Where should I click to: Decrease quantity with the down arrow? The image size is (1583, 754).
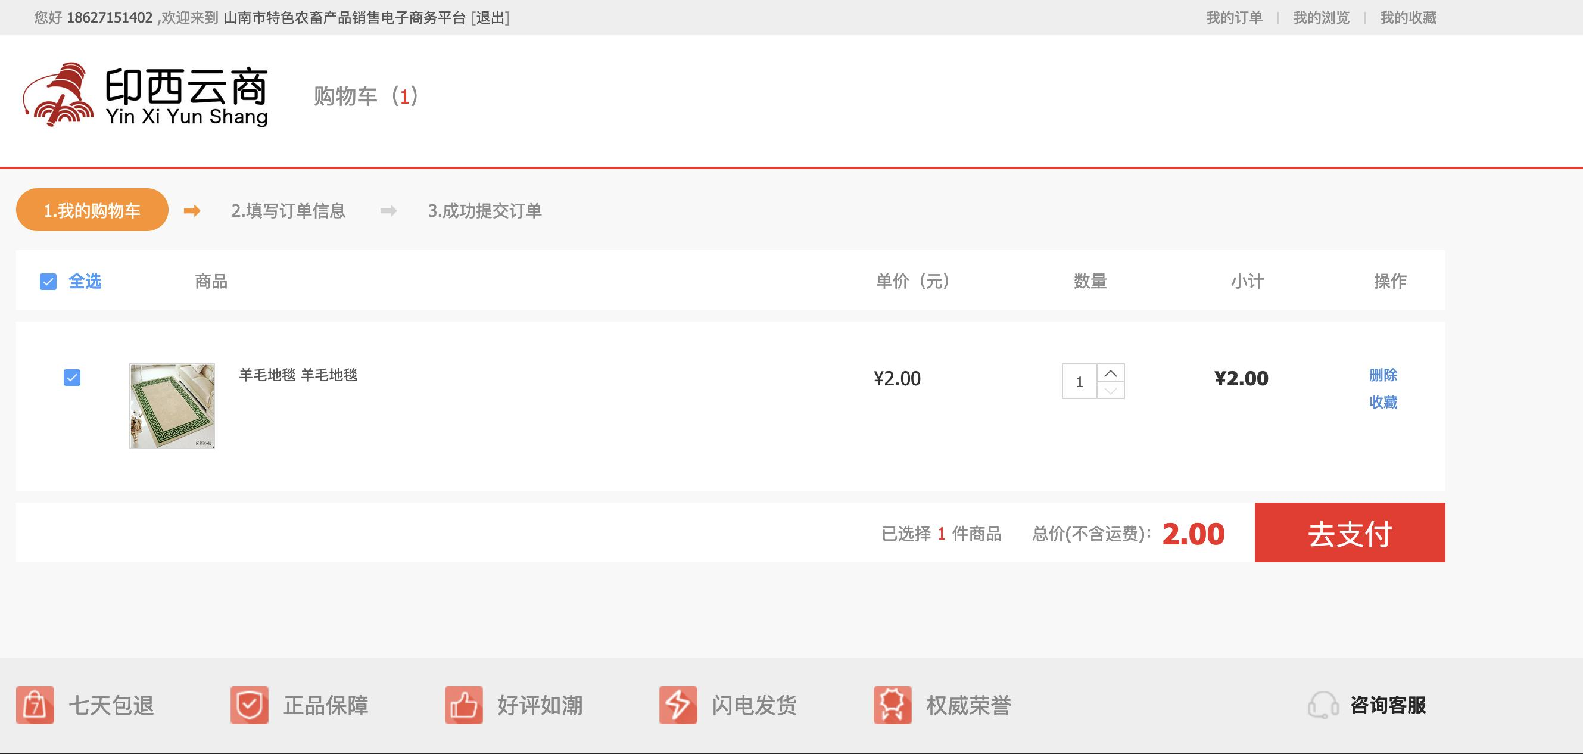(x=1111, y=390)
